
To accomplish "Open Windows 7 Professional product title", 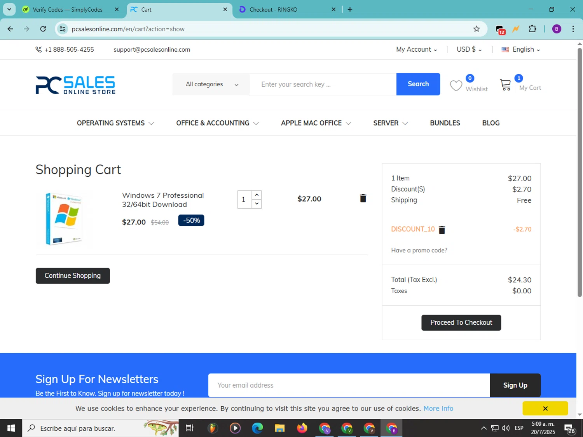I will point(163,200).
